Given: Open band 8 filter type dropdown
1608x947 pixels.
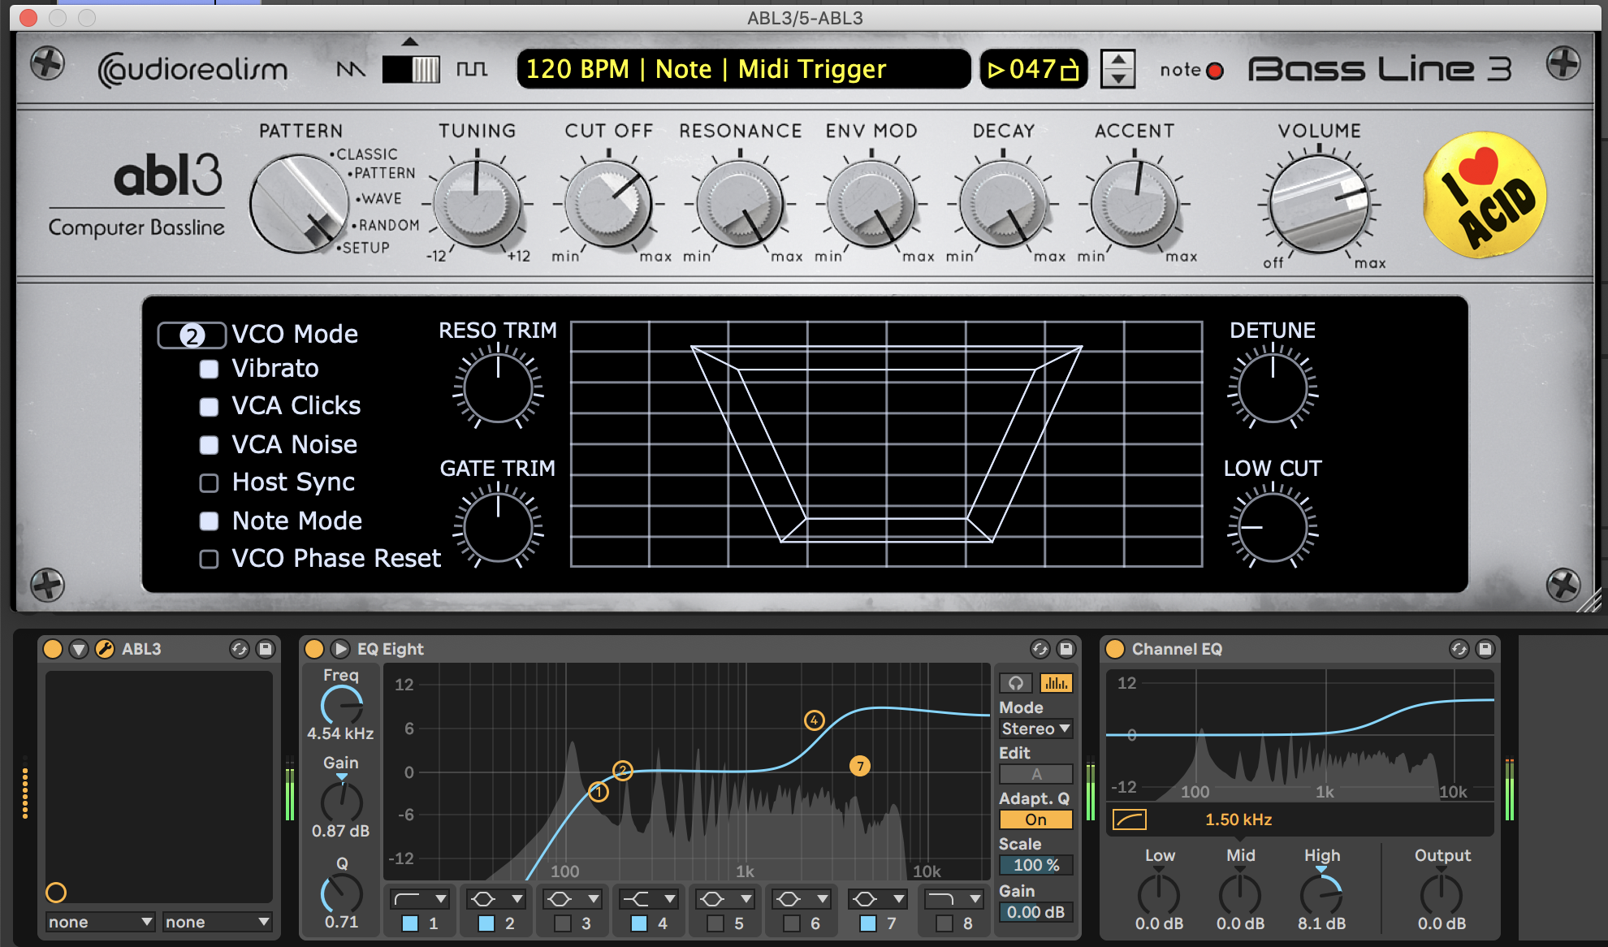Looking at the screenshot, I should (954, 899).
